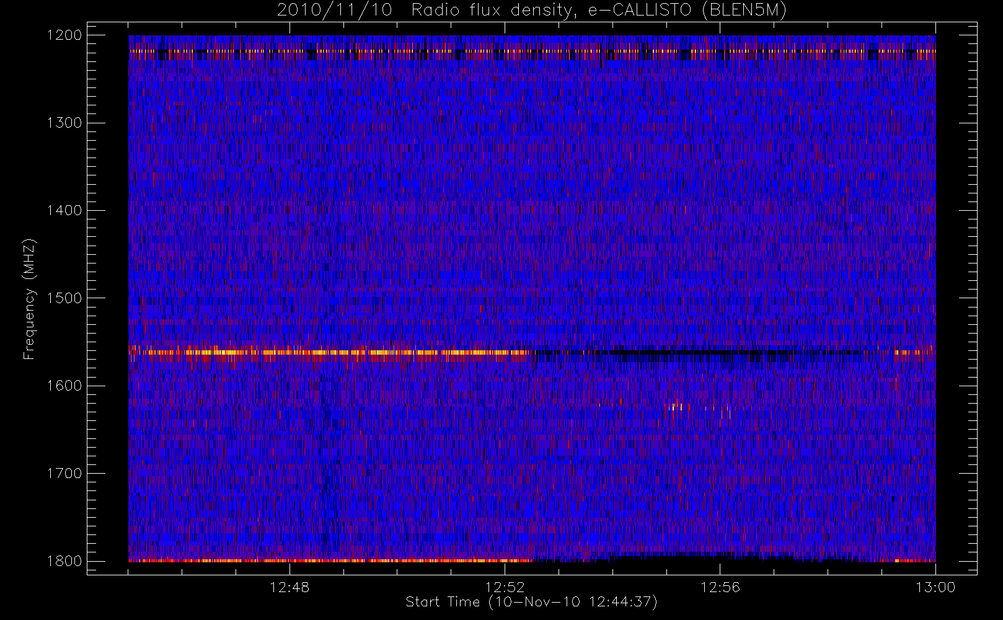Click the bright yellow emission band near 1560 MHz
This screenshot has height=620, width=1003.
click(329, 352)
